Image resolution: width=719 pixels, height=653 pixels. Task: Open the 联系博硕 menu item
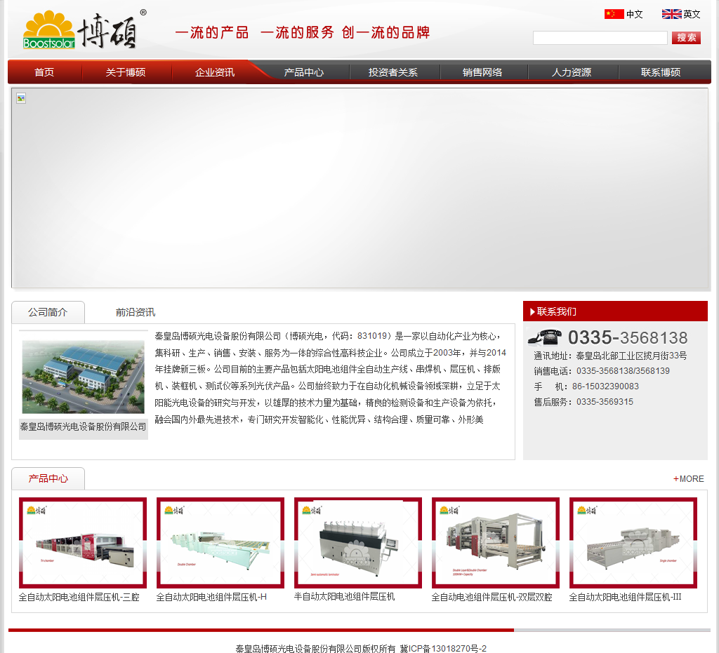tap(661, 72)
